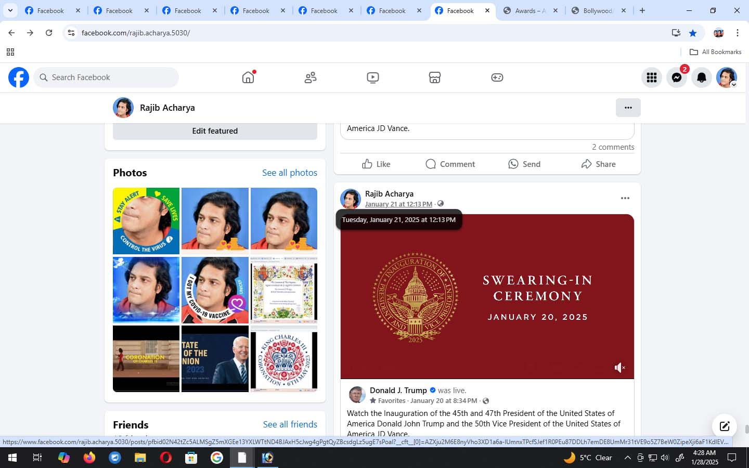The image size is (749, 468).
Task: Go back in browser
Action: [x=11, y=33]
